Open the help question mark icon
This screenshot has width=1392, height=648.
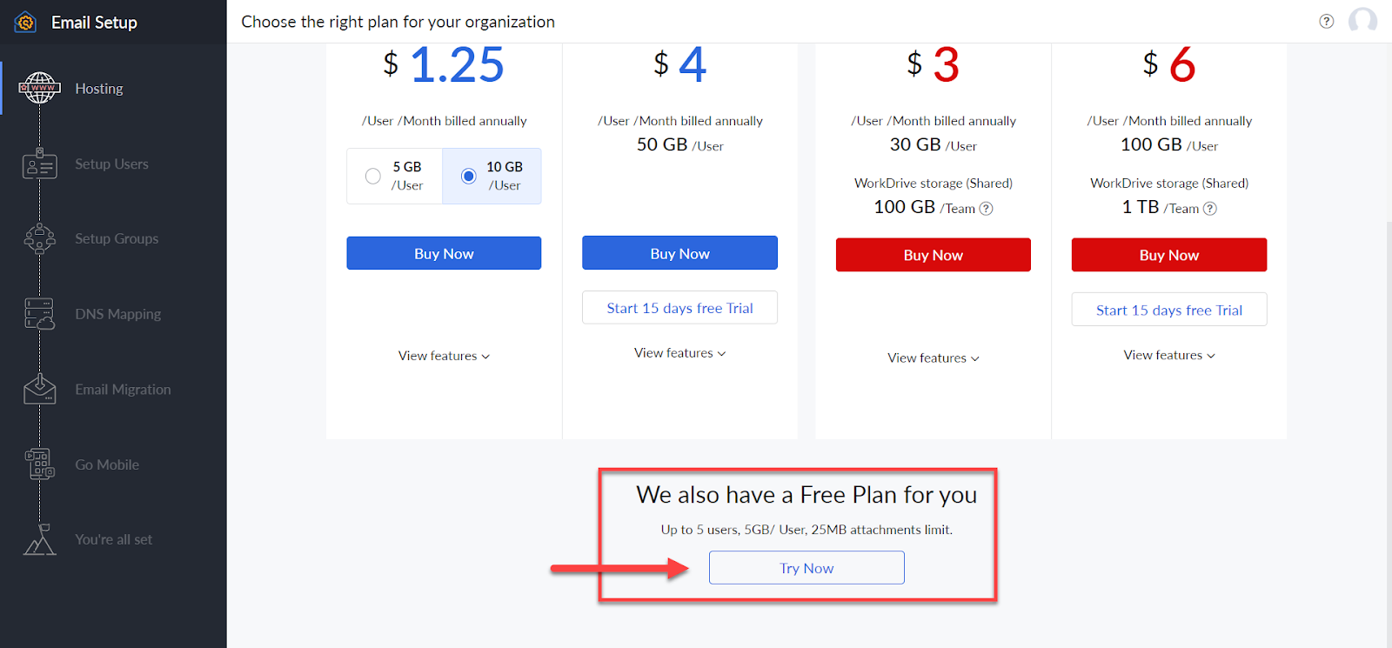(x=1326, y=22)
